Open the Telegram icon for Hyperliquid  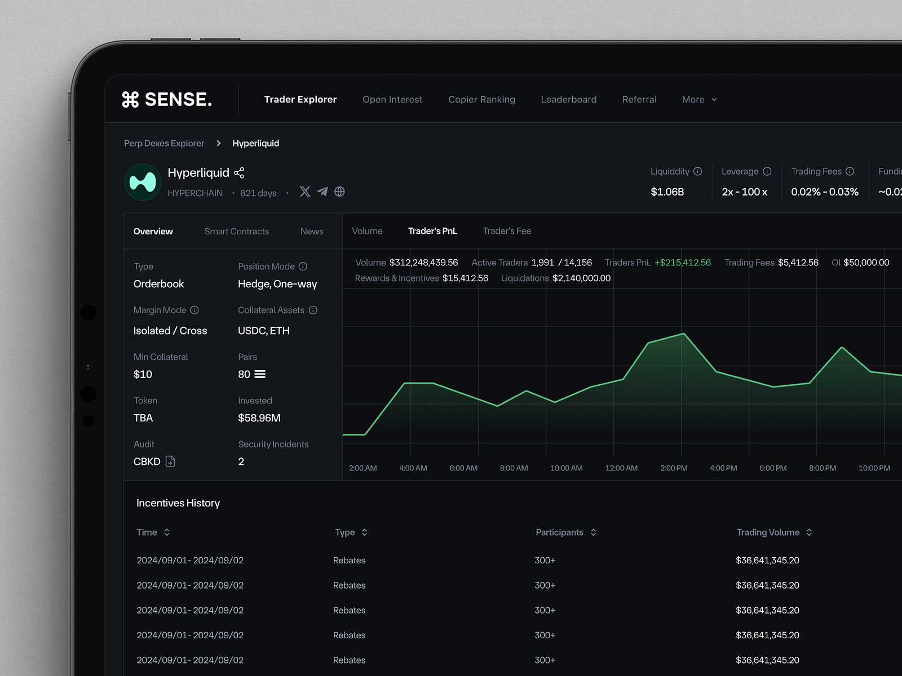(x=322, y=192)
